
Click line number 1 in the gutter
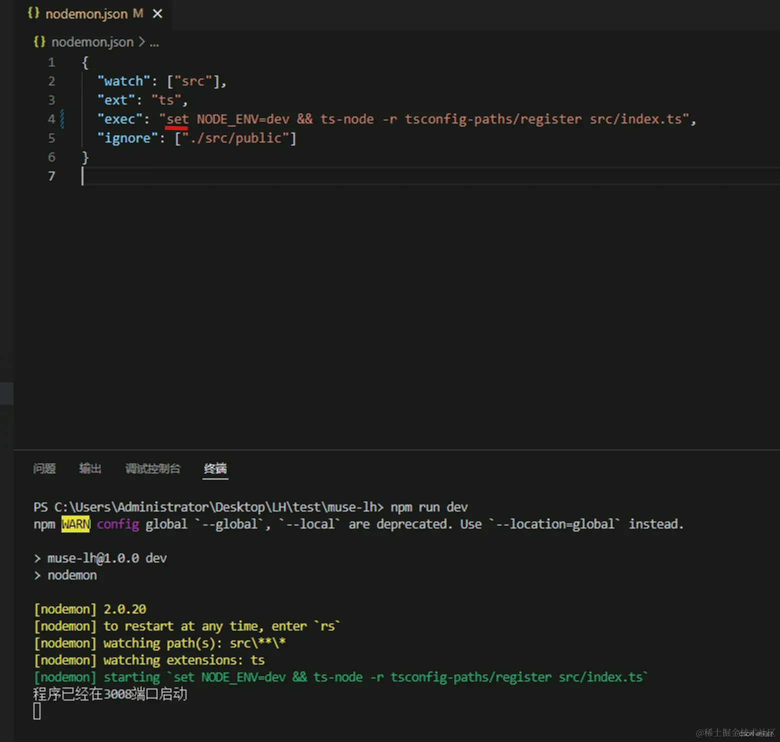click(51, 62)
